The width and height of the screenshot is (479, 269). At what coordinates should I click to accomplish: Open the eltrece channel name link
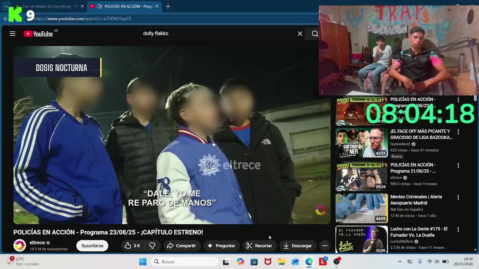click(37, 242)
